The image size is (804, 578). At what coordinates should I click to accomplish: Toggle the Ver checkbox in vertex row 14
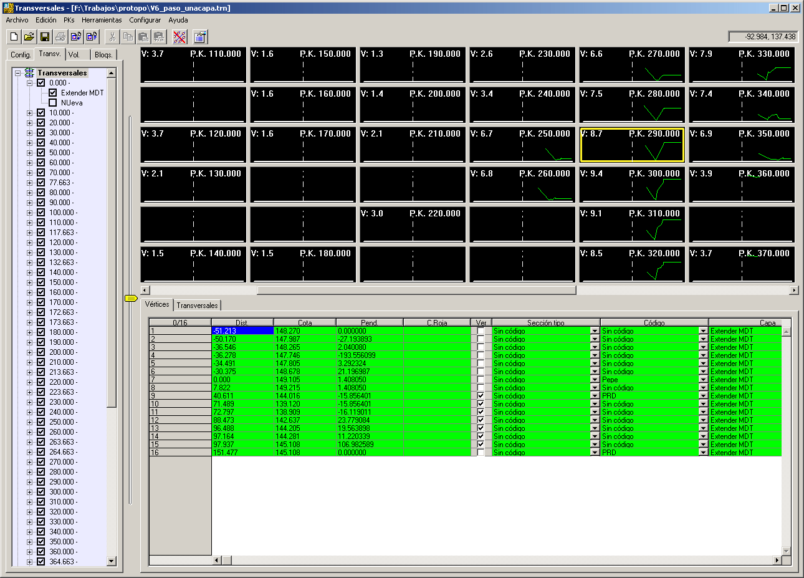coord(481,436)
